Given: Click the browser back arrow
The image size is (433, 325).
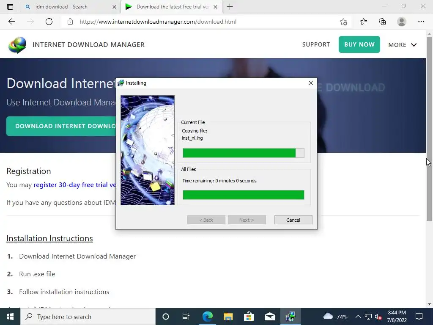Looking at the screenshot, I should [x=11, y=22].
